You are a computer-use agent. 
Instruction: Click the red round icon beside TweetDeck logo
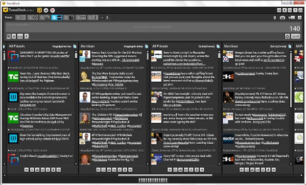pyautogui.click(x=52, y=10)
